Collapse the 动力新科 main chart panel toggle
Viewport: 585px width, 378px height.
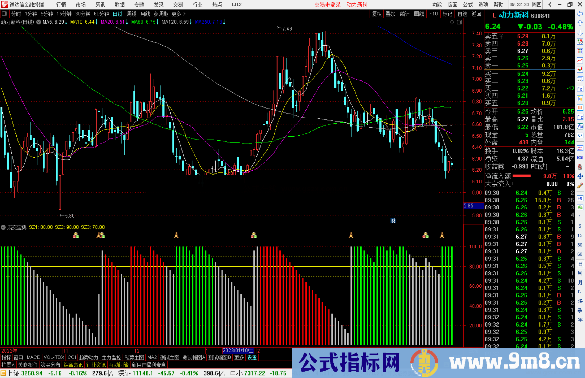click(x=38, y=22)
